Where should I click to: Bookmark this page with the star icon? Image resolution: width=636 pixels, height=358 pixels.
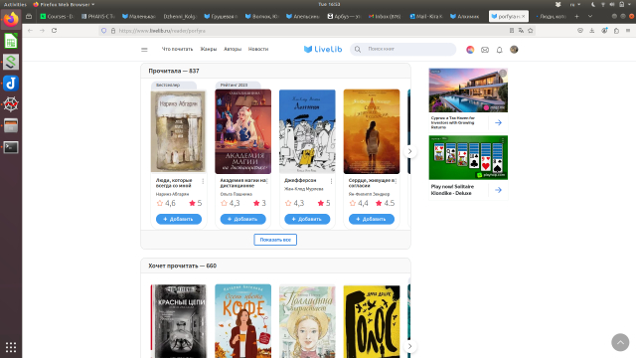click(530, 31)
